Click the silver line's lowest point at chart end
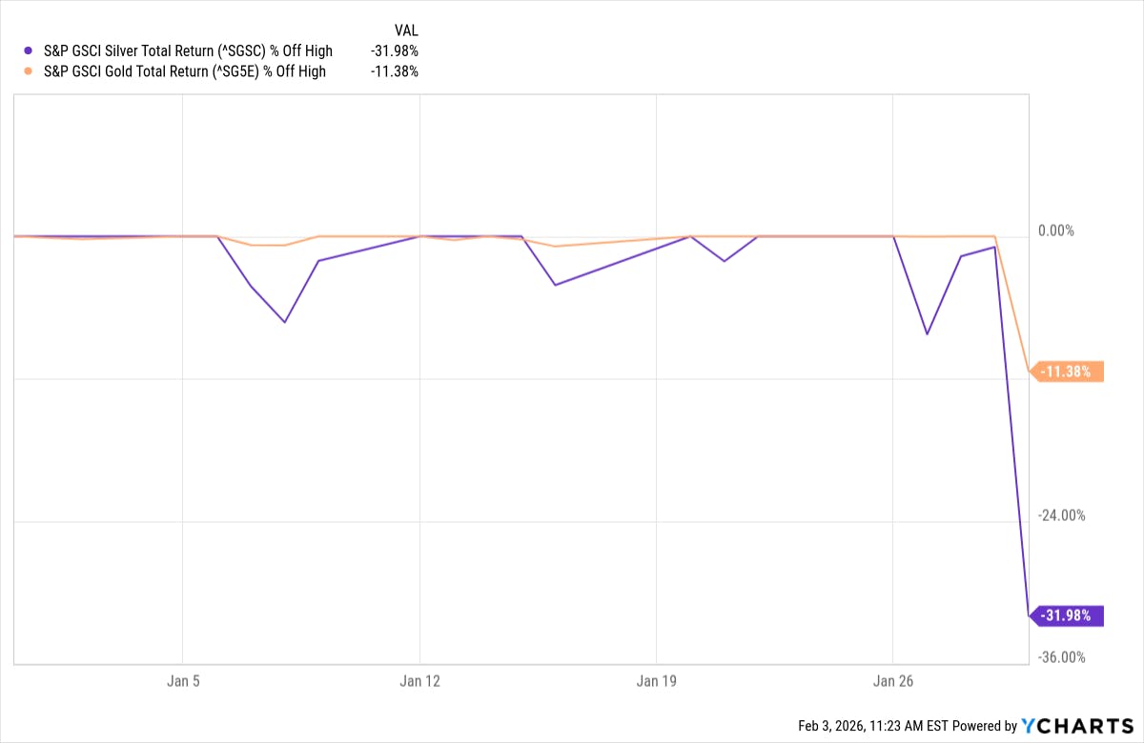 pyautogui.click(x=1028, y=615)
